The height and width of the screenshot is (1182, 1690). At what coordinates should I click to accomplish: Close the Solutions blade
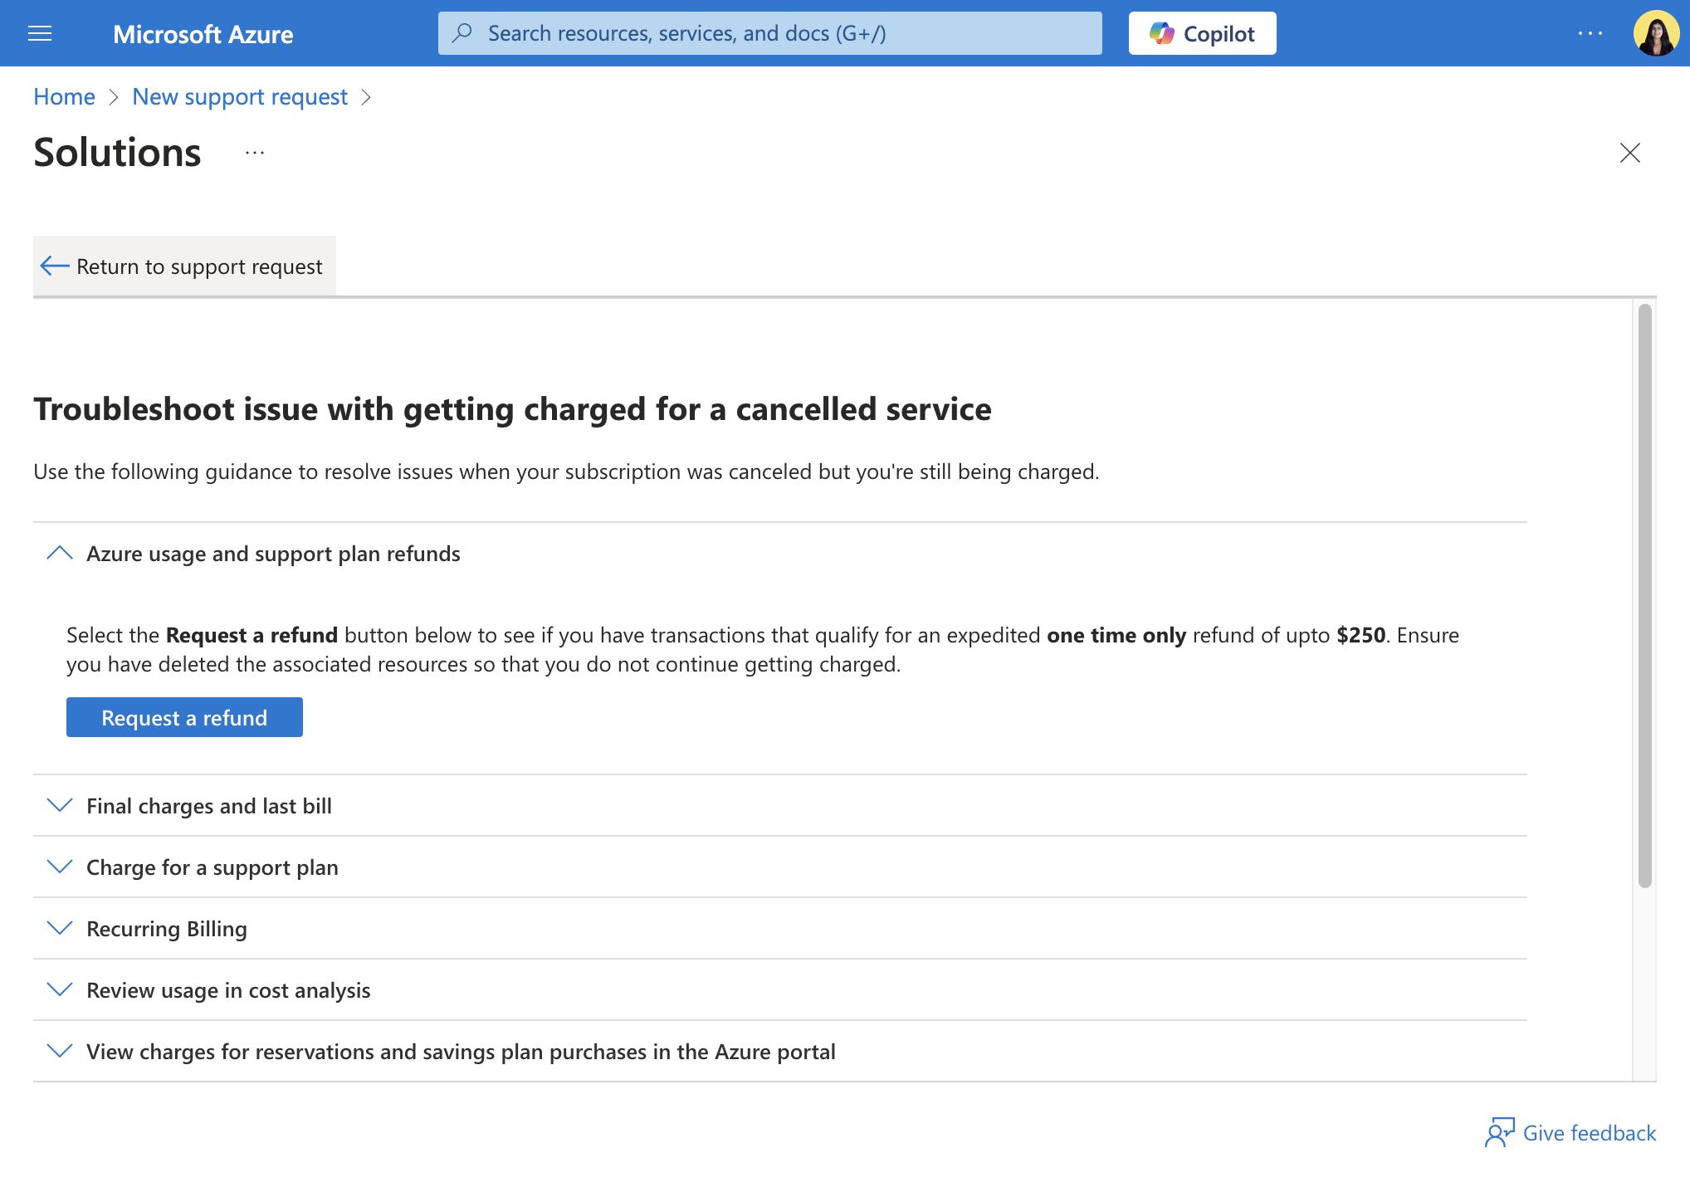coord(1630,153)
